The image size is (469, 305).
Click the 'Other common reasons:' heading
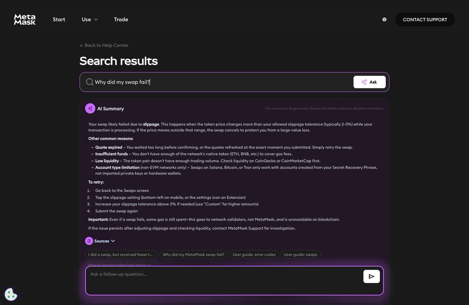[x=111, y=138]
